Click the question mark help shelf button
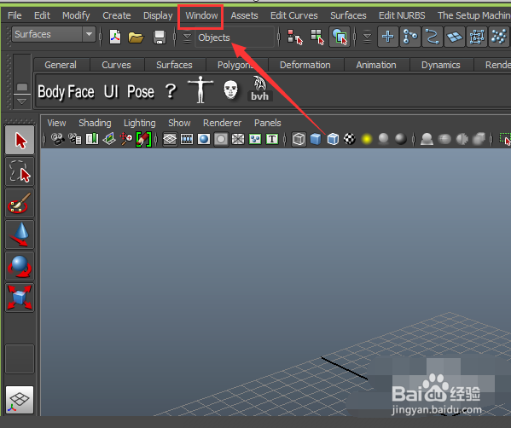This screenshot has height=428, width=511. pos(171,91)
